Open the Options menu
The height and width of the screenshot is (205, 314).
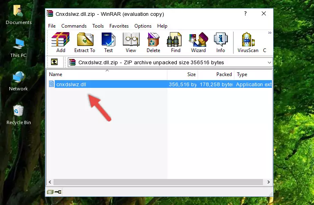[x=143, y=26]
